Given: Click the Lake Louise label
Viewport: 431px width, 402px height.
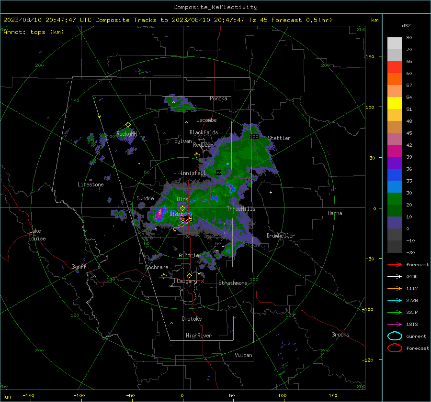Looking at the screenshot, I should point(37,235).
